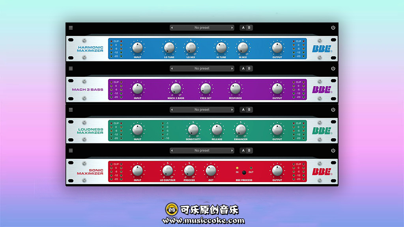The image size is (404, 227).
Task: Select next preset in Loudness Maximizer
Action: [x=232, y=110]
